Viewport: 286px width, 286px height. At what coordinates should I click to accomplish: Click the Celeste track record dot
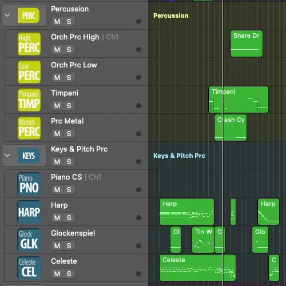coord(138,274)
